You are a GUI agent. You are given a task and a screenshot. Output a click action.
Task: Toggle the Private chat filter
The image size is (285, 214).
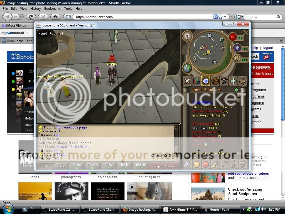click(x=93, y=166)
